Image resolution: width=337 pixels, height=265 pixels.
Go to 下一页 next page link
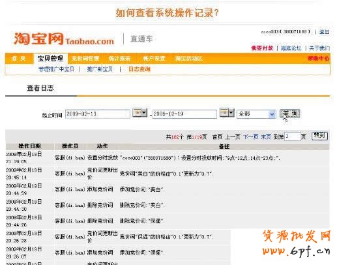click(x=251, y=137)
